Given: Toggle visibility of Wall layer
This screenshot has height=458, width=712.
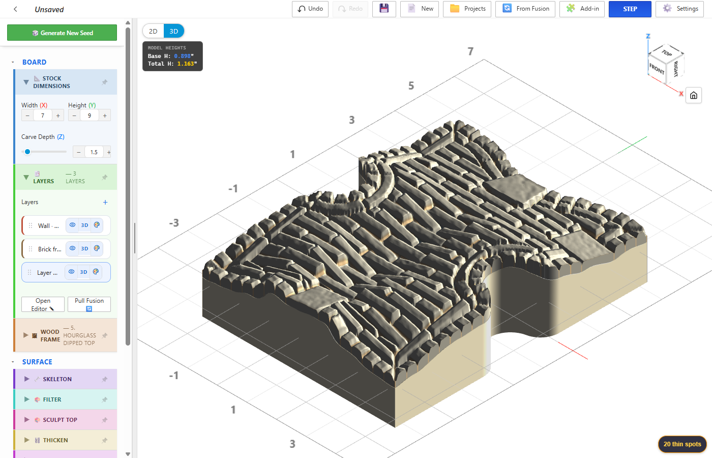Looking at the screenshot, I should point(73,225).
